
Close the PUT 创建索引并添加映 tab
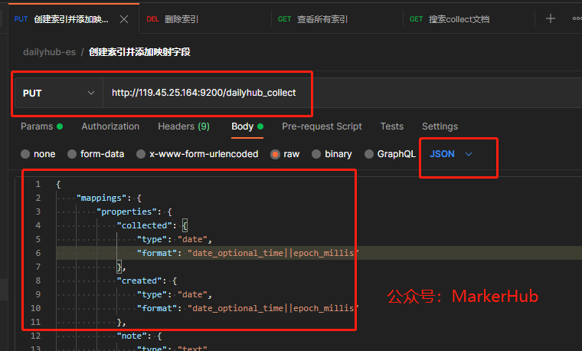124,19
